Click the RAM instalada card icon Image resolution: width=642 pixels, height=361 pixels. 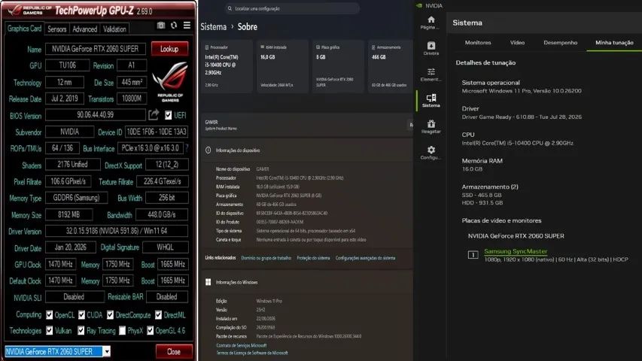pyautogui.click(x=263, y=47)
